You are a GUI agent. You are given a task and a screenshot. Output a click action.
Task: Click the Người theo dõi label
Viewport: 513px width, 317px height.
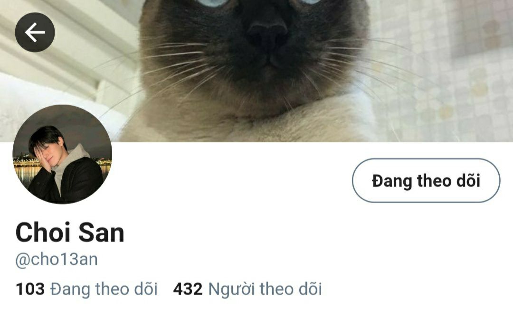266,289
